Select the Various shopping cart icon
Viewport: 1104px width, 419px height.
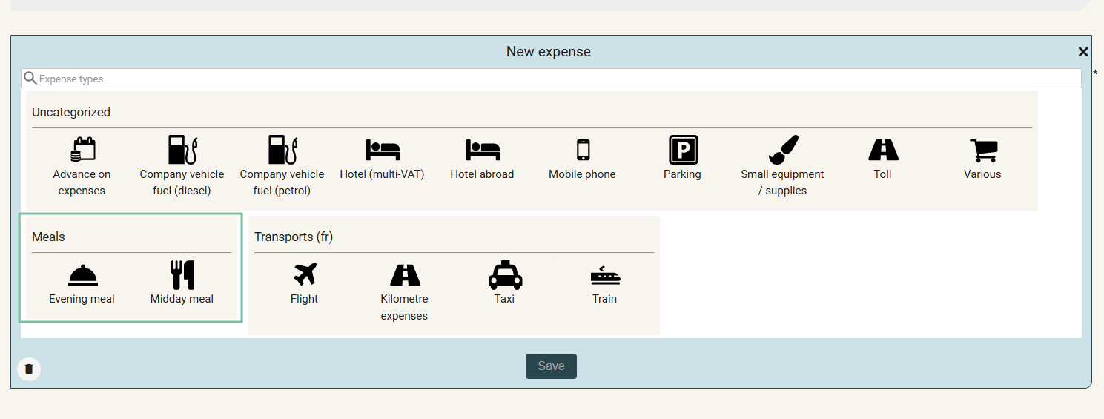pos(982,151)
